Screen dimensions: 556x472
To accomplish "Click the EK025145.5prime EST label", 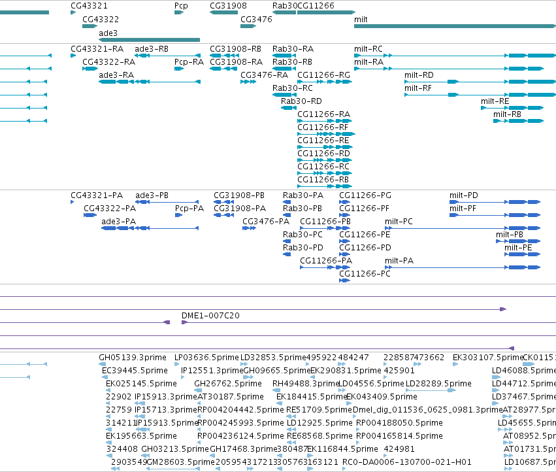I will [x=142, y=384].
